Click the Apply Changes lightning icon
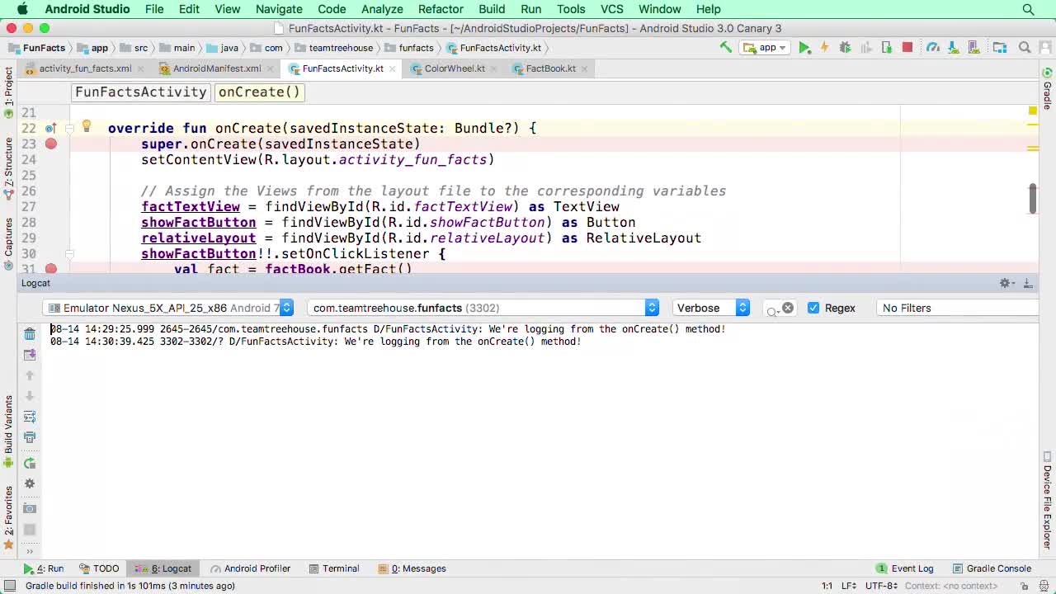 point(824,48)
